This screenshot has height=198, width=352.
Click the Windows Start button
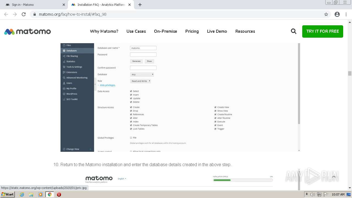point(7,194)
